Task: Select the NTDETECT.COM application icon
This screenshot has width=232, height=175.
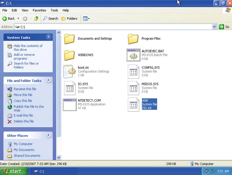Action: 69,104
